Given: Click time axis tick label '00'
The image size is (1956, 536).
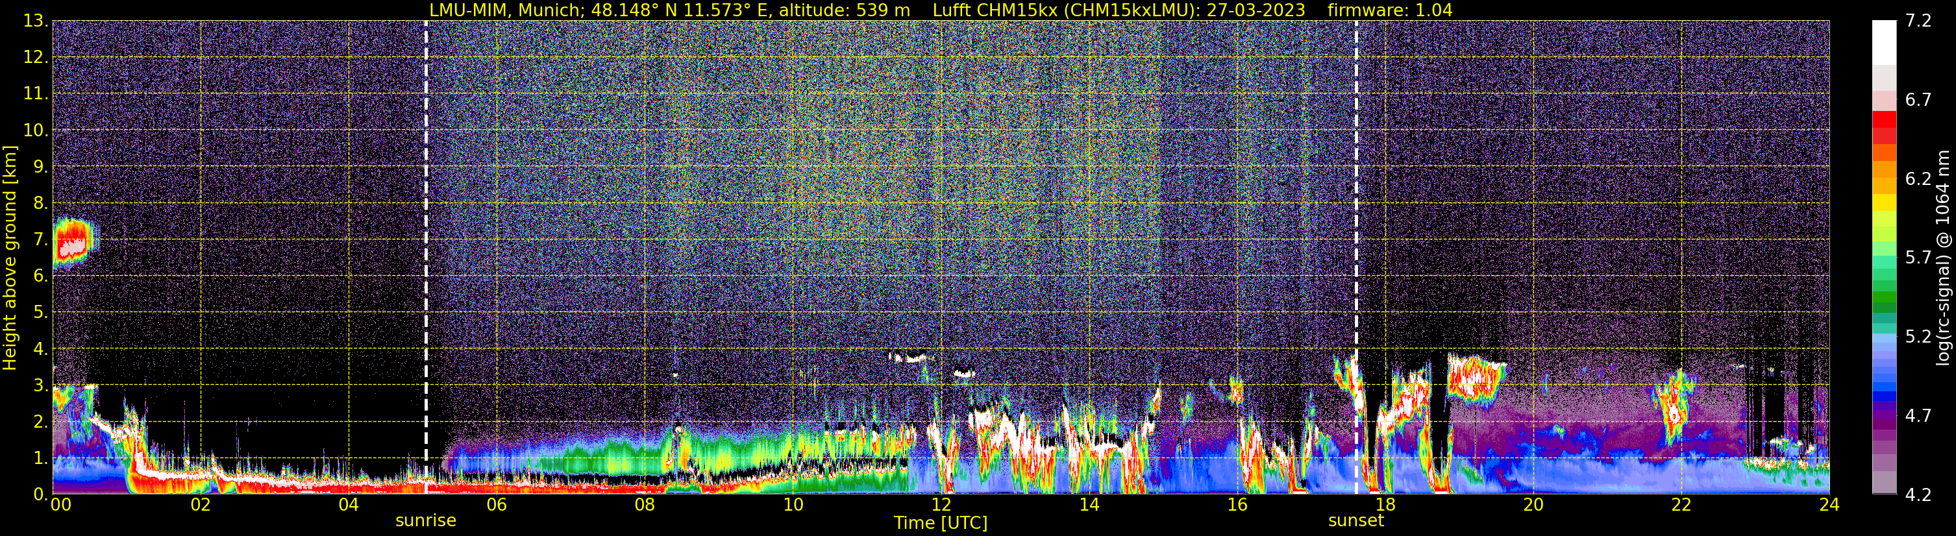Looking at the screenshot, I should [x=61, y=505].
